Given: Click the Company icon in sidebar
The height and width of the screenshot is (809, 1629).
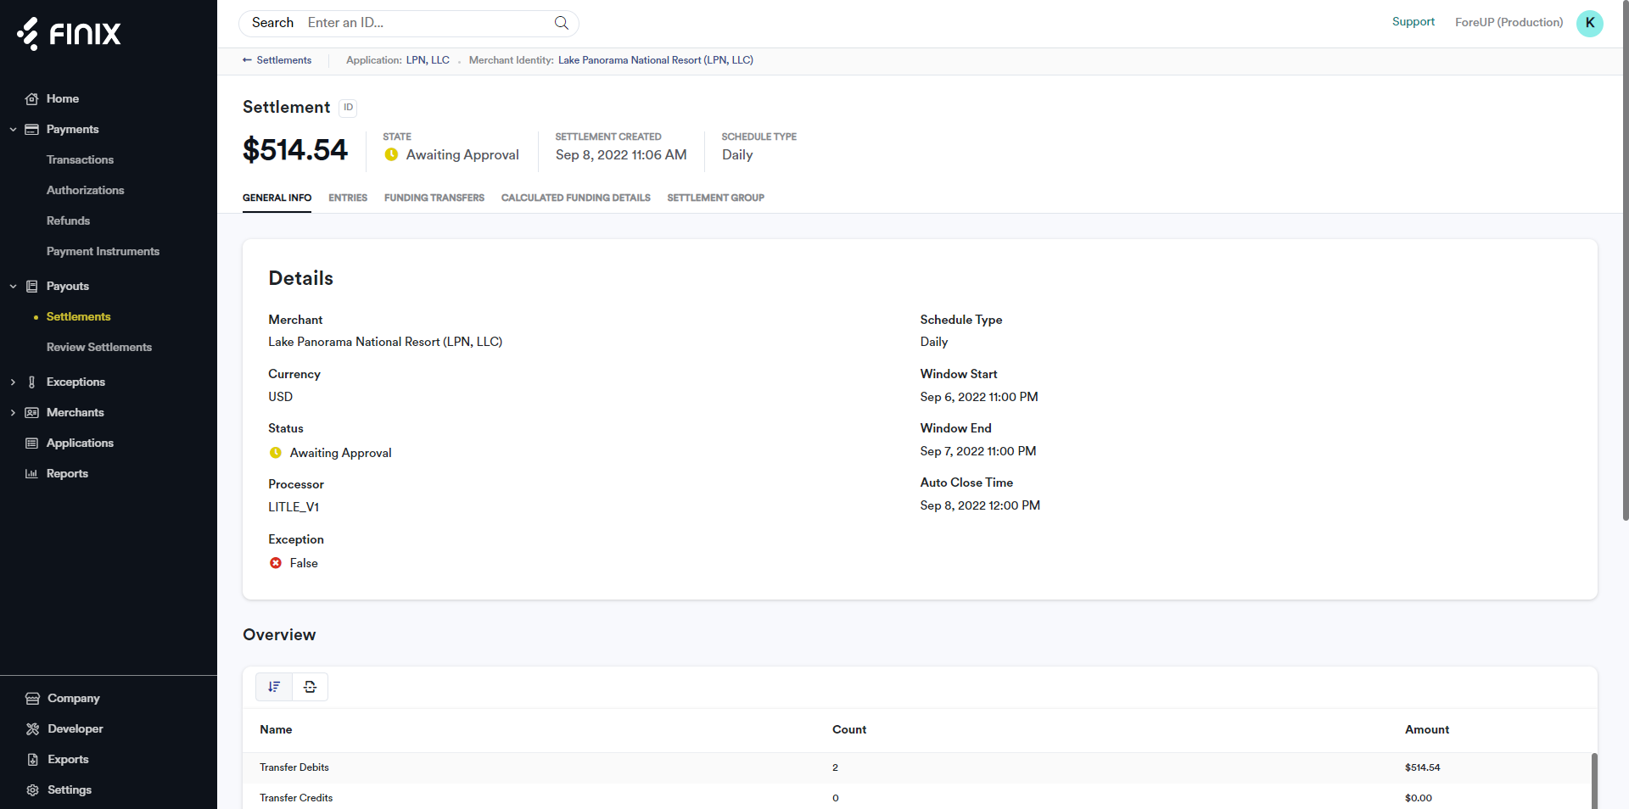Looking at the screenshot, I should point(33,699).
